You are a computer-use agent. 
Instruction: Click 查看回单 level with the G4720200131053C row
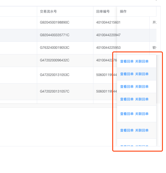click(x=127, y=74)
